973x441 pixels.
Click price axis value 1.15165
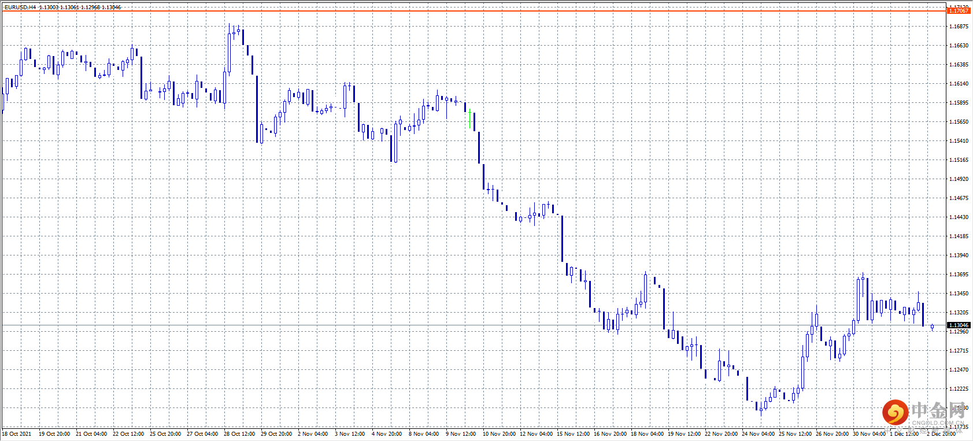(959, 160)
